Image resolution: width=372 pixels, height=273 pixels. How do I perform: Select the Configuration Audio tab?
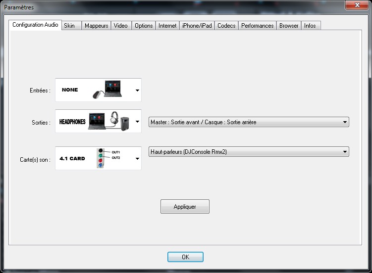point(35,25)
